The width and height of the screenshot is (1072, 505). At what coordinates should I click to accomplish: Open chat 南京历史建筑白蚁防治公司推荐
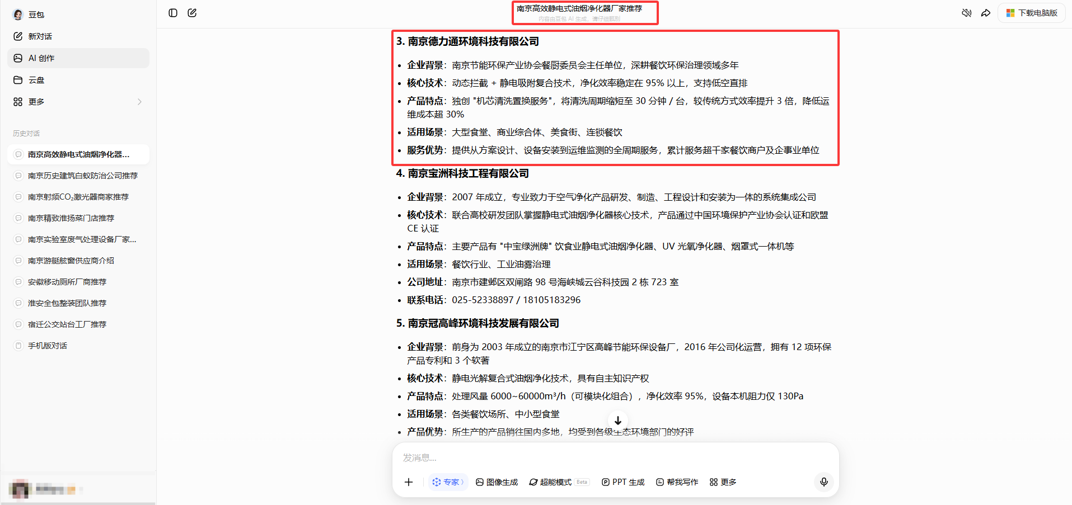pos(78,176)
